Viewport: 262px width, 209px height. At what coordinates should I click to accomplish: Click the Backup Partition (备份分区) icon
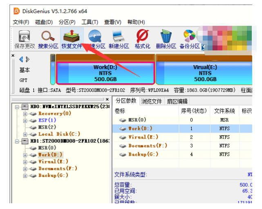click(x=189, y=38)
